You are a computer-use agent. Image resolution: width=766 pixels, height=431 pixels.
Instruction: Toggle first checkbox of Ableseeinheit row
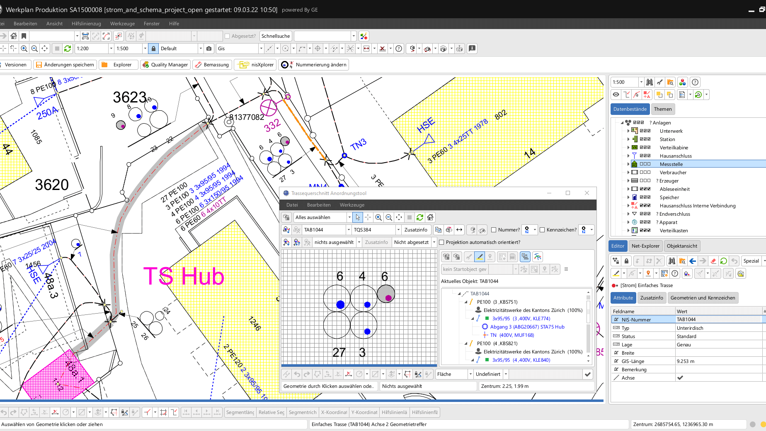tap(641, 189)
